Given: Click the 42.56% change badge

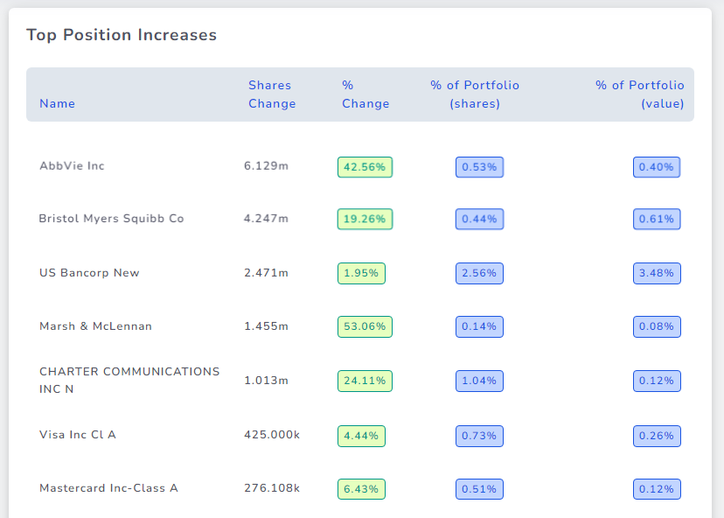Looking at the screenshot, I should (365, 167).
